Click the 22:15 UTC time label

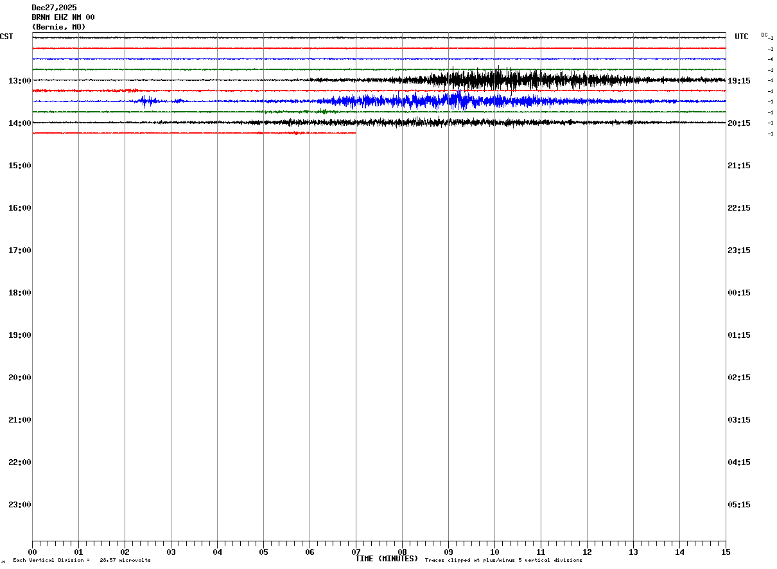pos(739,207)
